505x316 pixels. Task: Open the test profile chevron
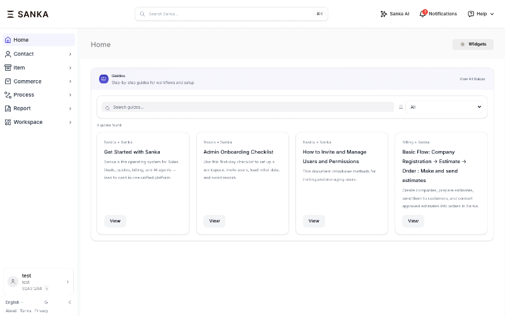68,282
